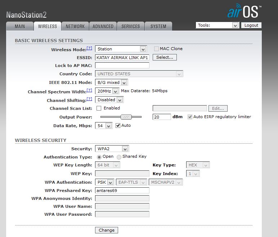This screenshot has height=237, width=278.
Task: Switch to the WIRELESS tab
Action: 48,26
